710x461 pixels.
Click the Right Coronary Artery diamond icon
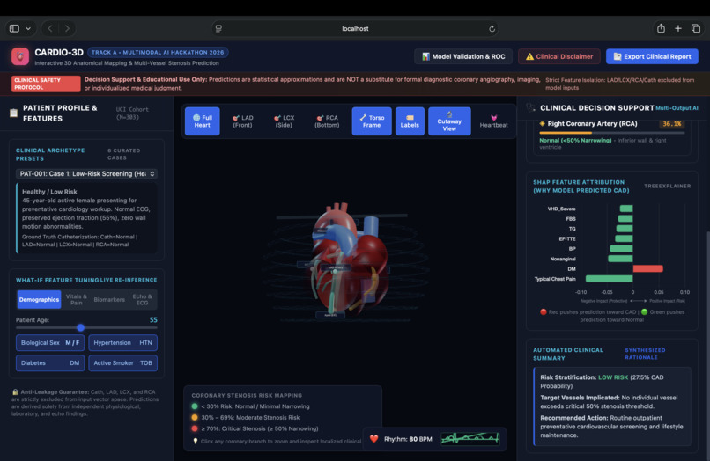(x=542, y=123)
